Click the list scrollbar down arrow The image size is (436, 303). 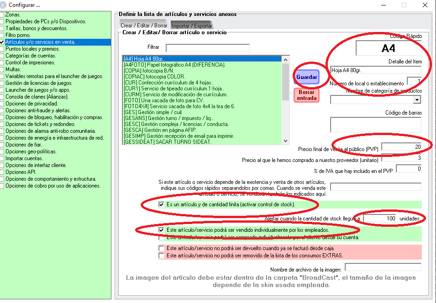point(286,141)
